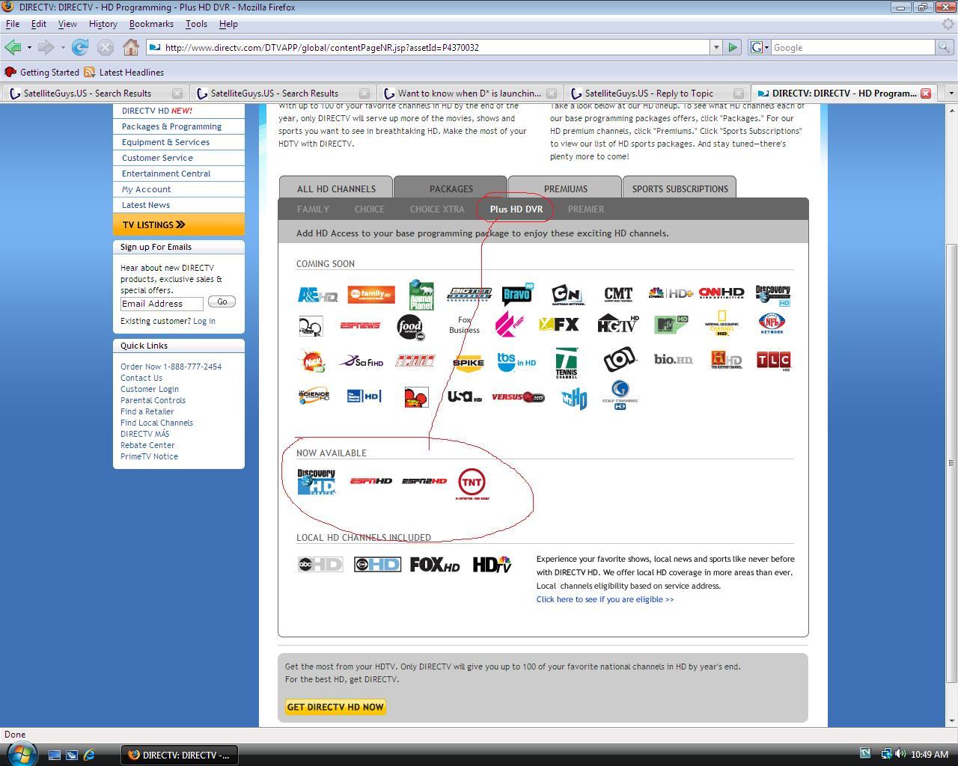Click the Google search box
Viewport: 958px width, 766px height.
click(853, 47)
